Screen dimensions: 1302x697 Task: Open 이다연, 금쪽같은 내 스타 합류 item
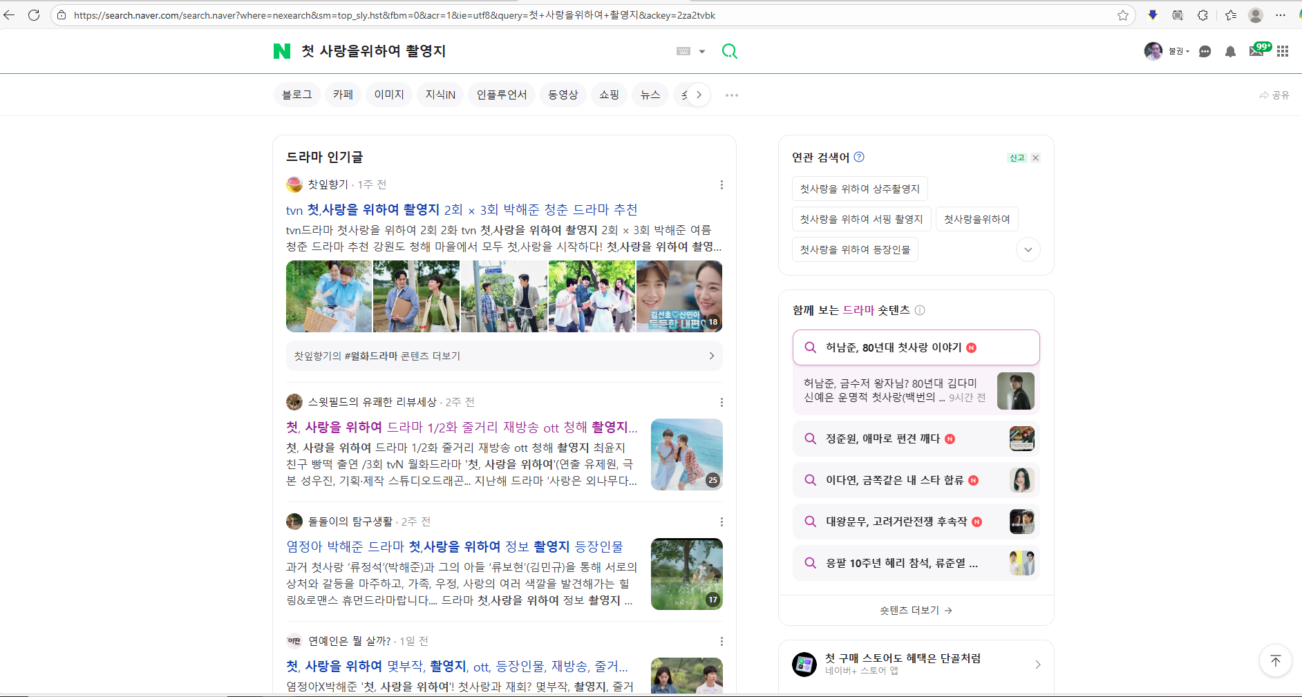pos(916,480)
